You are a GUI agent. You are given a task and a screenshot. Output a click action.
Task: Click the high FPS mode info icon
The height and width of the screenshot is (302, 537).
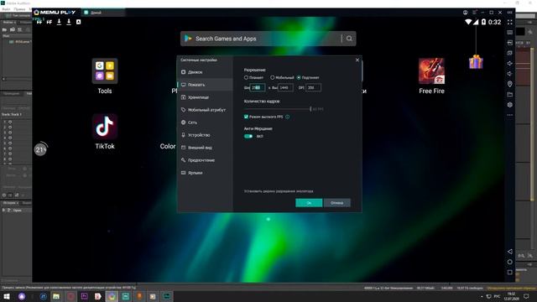click(x=287, y=117)
